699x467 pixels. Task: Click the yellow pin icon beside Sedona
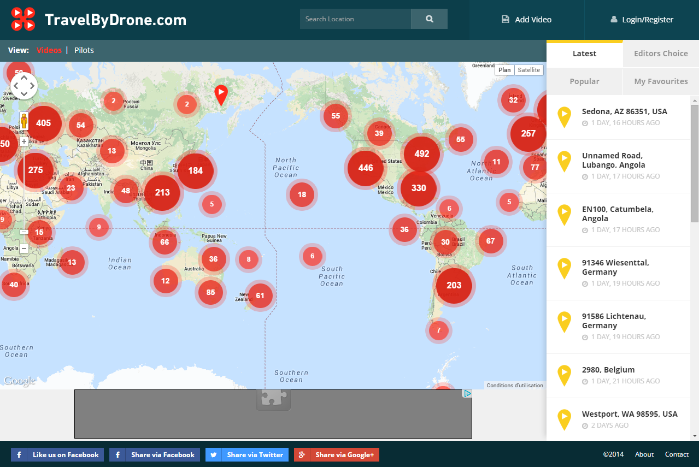(564, 117)
